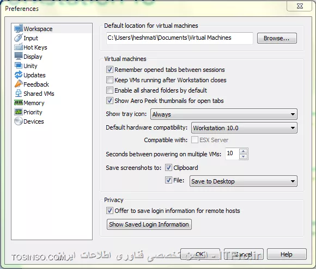The height and width of the screenshot is (269, 316).
Task: Select Feedback in the sidebar list
Action: [37, 84]
